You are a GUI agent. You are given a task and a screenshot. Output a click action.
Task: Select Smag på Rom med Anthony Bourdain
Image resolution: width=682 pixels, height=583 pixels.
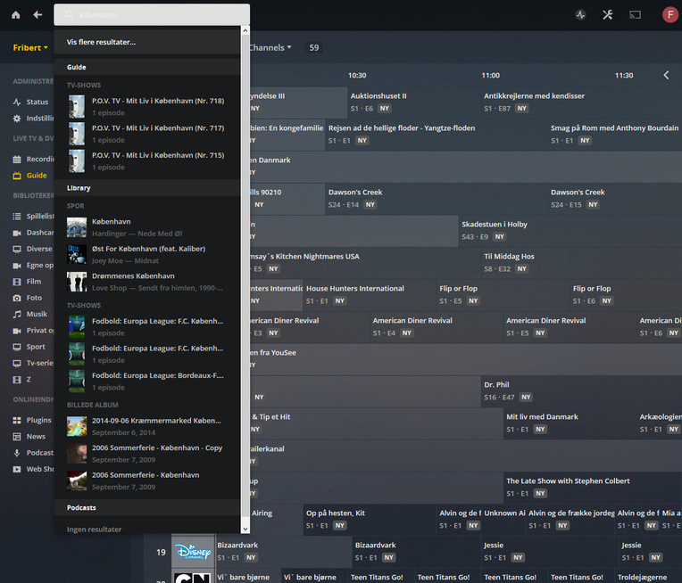(x=615, y=135)
